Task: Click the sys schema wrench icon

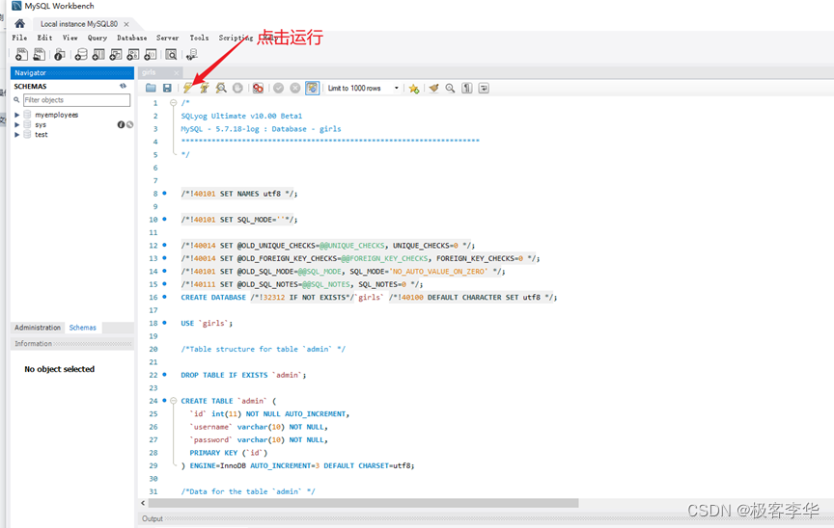Action: click(x=129, y=124)
